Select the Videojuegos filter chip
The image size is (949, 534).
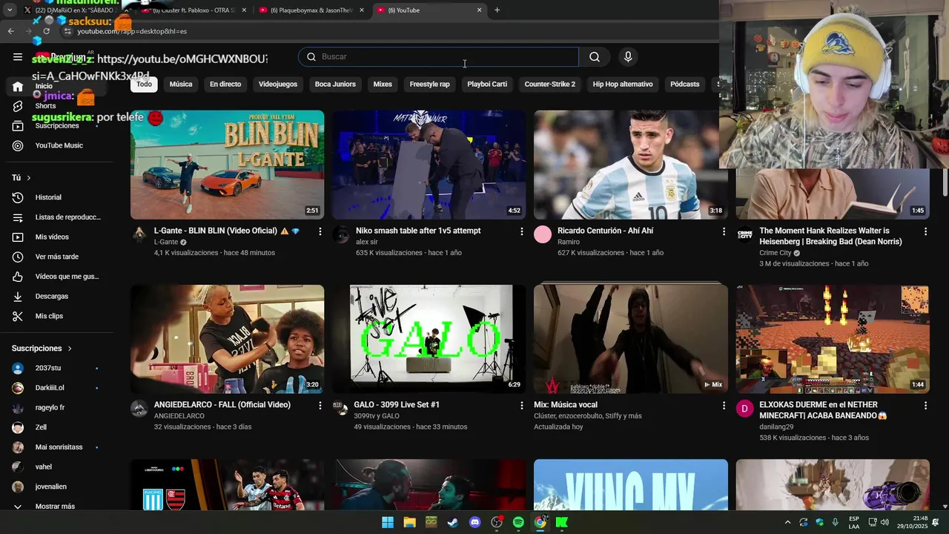click(x=278, y=85)
